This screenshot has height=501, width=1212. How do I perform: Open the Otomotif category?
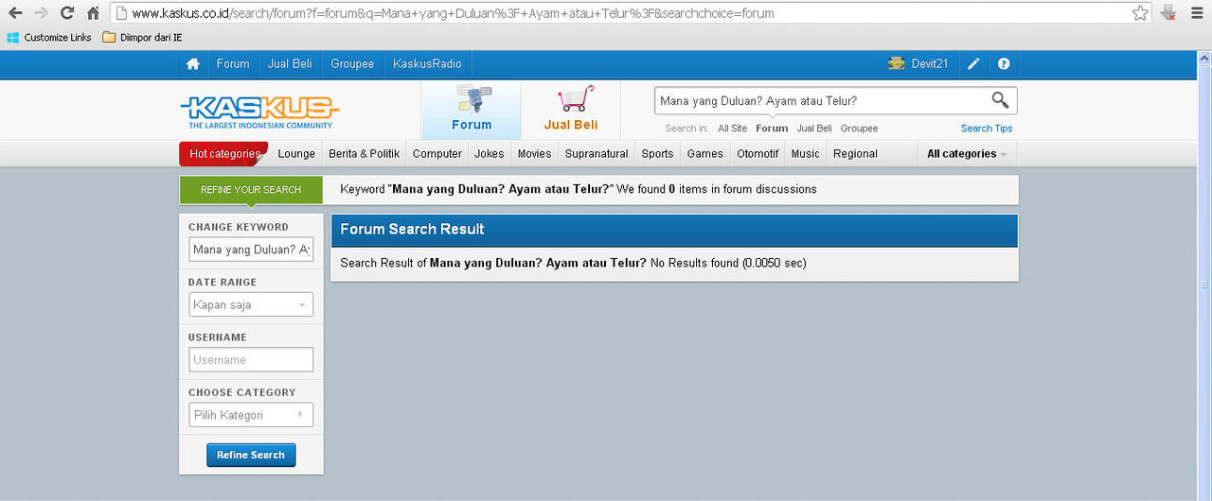[x=757, y=154]
